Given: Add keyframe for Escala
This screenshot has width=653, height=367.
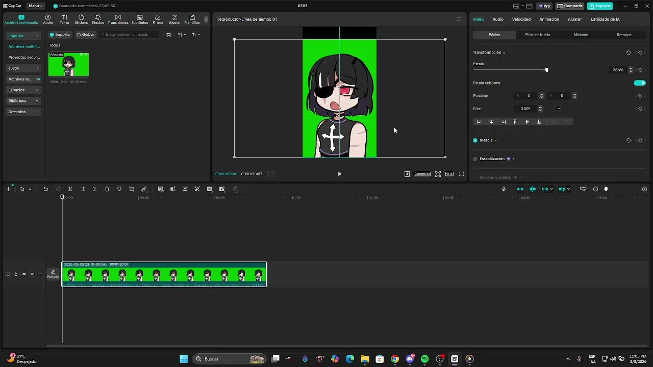Looking at the screenshot, I should [640, 70].
